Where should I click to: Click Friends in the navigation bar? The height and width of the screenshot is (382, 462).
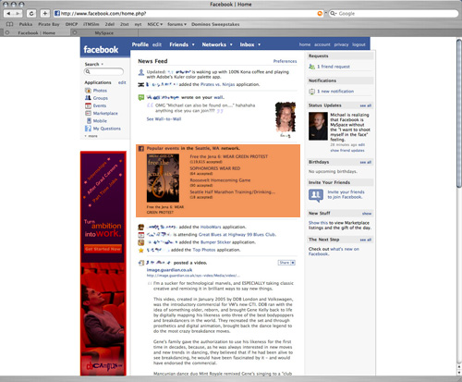[x=178, y=44]
